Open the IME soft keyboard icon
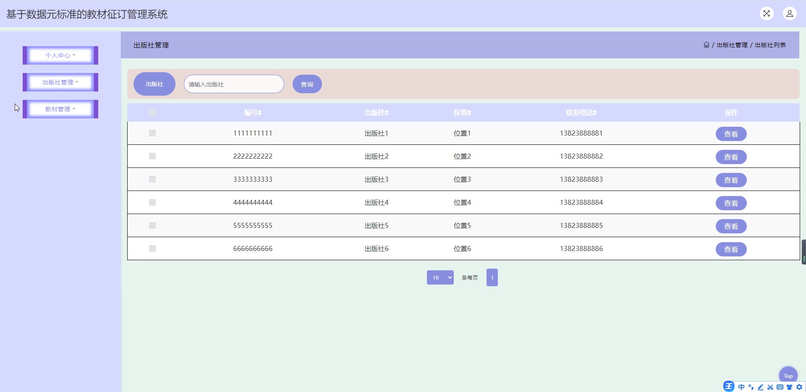This screenshot has height=392, width=806. 780,387
